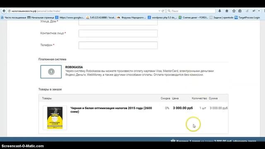The width and height of the screenshot is (265, 149).
Task: Click the 'Цена' column header
Action: 175,98
